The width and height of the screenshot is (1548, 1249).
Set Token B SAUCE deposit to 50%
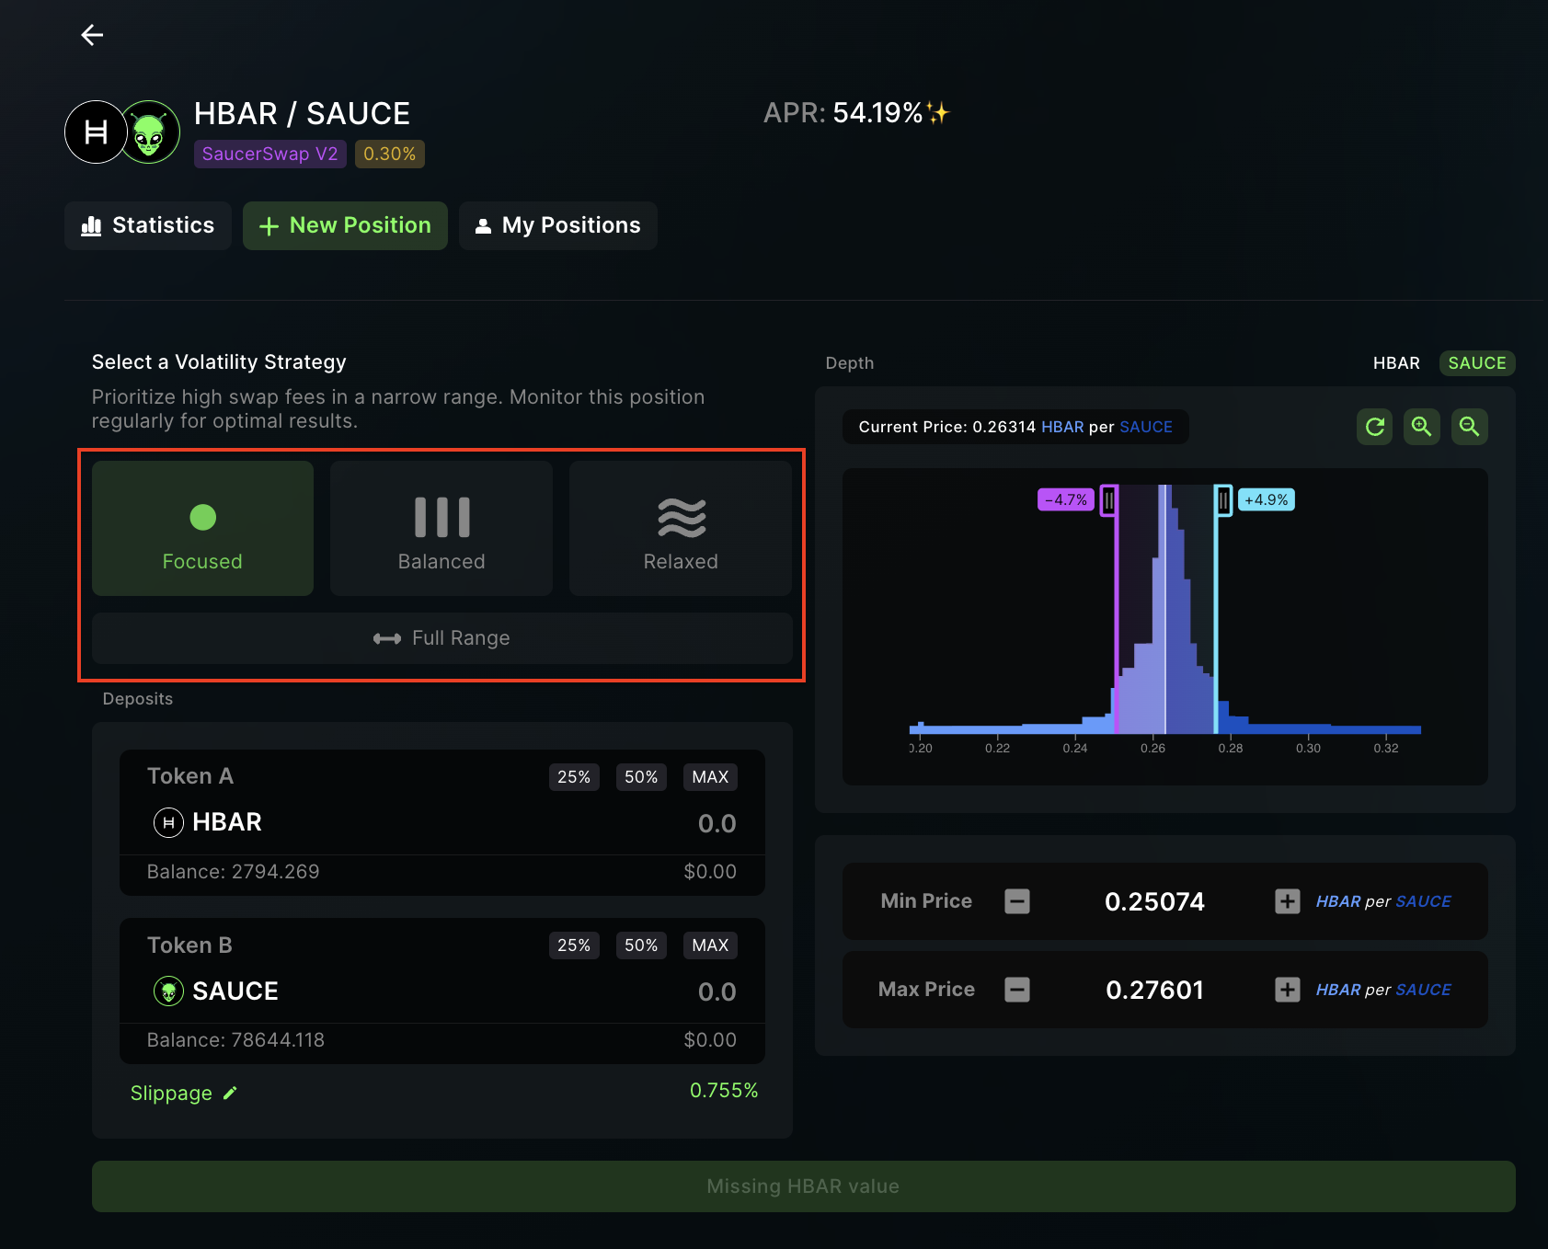641,945
